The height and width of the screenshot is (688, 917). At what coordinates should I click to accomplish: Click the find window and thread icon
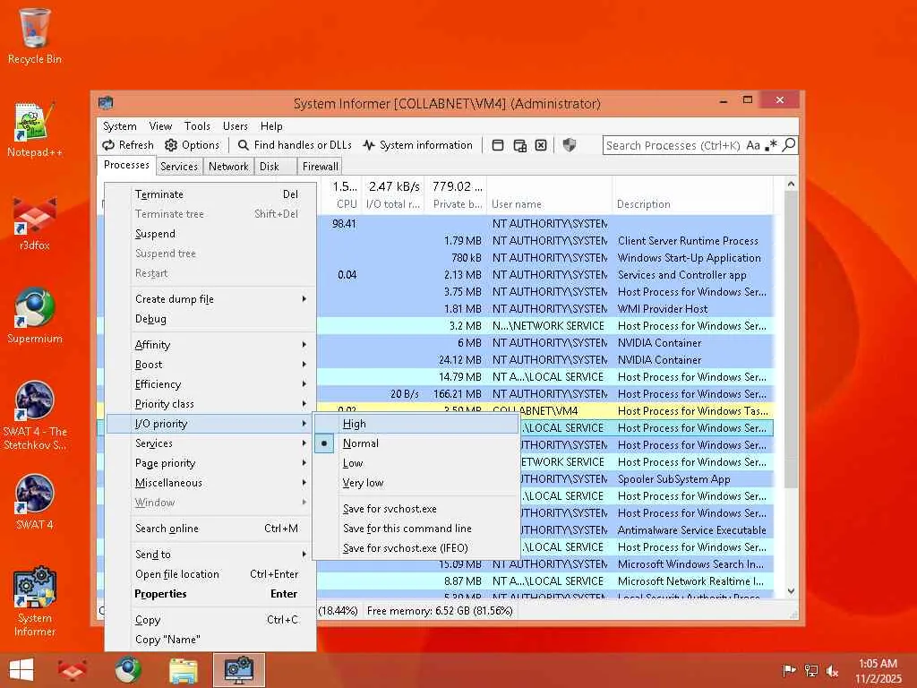pyautogui.click(x=519, y=145)
